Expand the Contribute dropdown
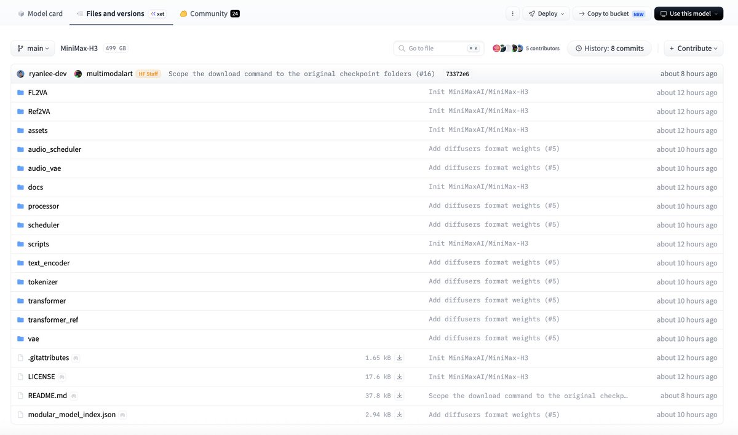 point(694,49)
